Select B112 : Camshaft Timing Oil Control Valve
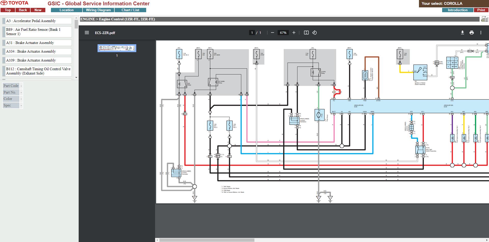Image resolution: width=489 pixels, height=242 pixels. [x=37, y=71]
